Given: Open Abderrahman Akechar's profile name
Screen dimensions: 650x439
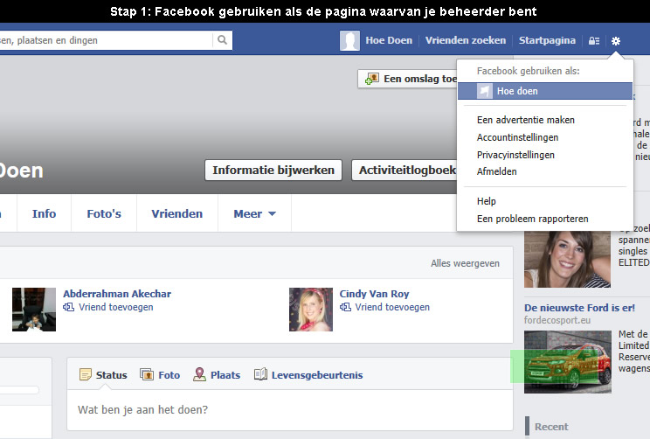Looking at the screenshot, I should [117, 294].
